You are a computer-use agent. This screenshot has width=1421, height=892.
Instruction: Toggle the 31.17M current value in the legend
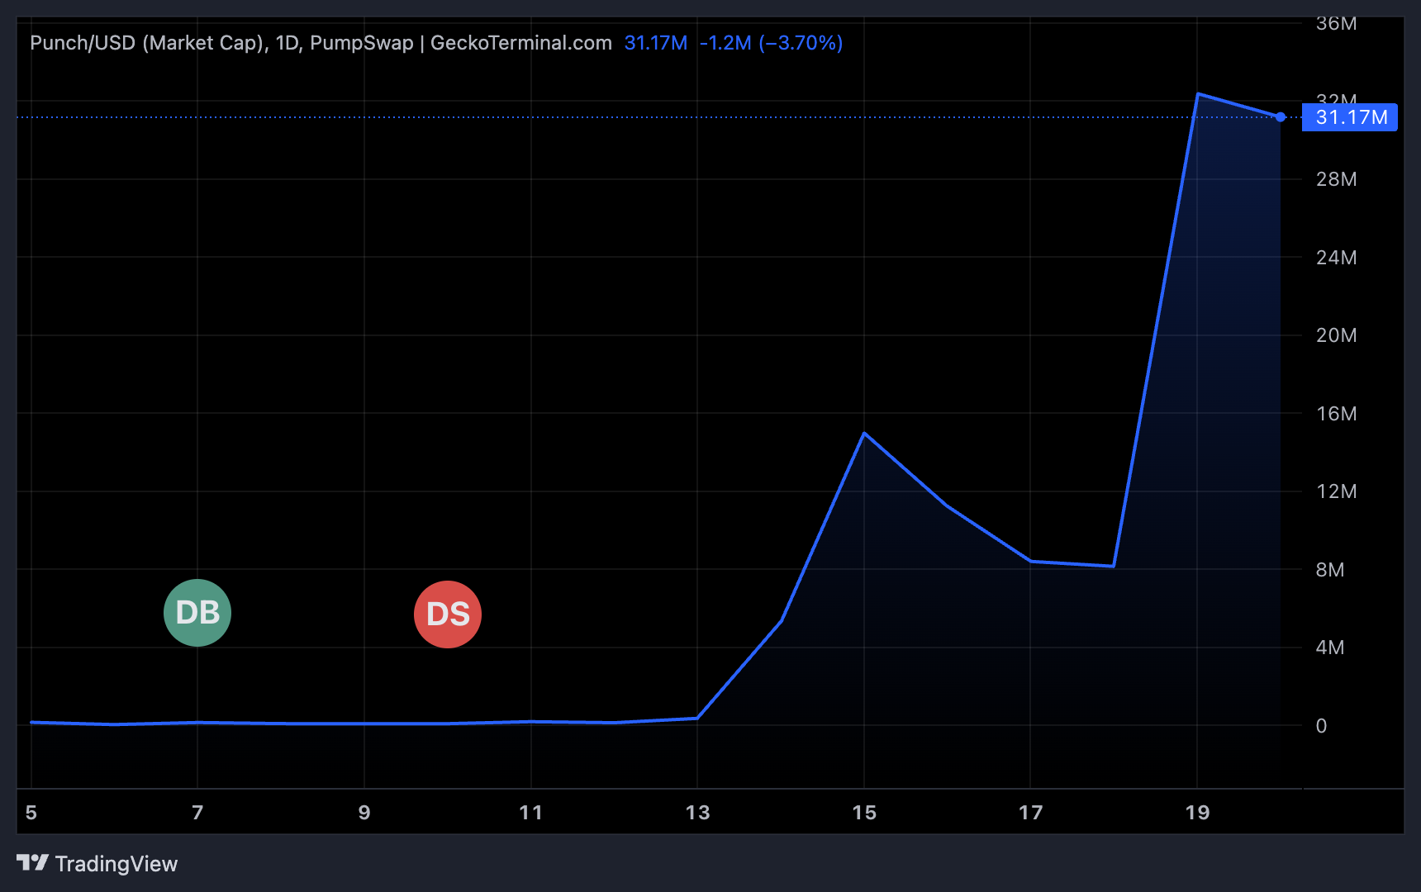click(655, 42)
